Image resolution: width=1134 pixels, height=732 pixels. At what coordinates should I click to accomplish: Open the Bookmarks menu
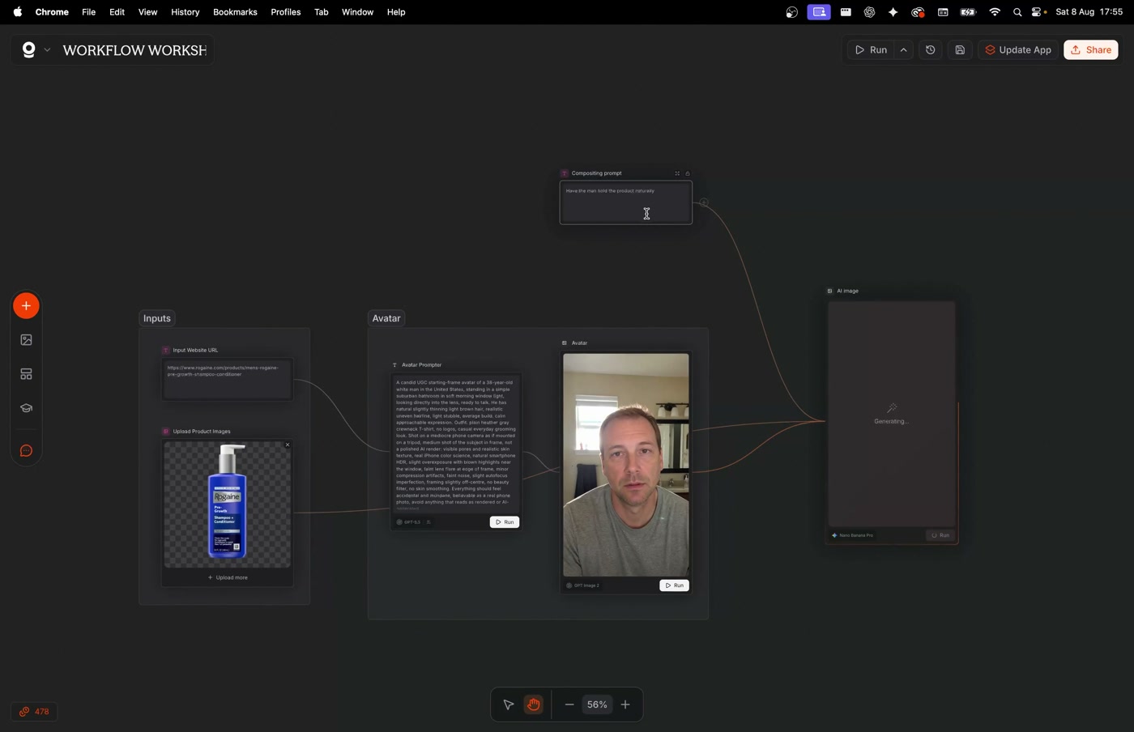click(235, 12)
